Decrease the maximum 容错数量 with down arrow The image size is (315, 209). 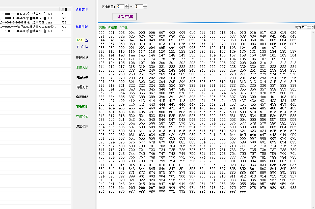click(x=145, y=8)
